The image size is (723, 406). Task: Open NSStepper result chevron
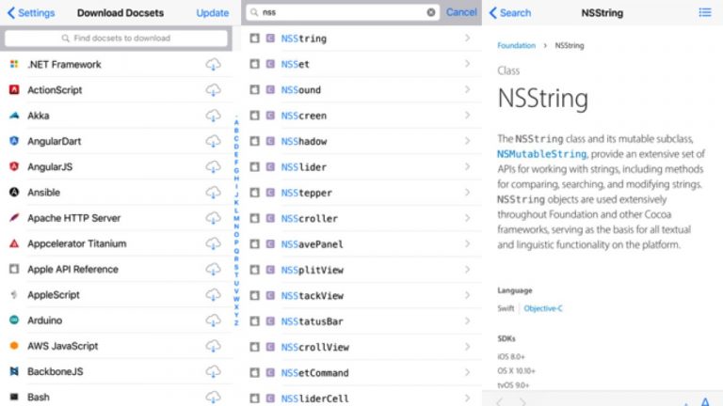(468, 193)
